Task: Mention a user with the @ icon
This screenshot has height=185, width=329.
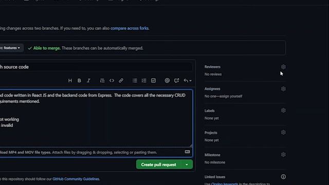Action: point(167,81)
